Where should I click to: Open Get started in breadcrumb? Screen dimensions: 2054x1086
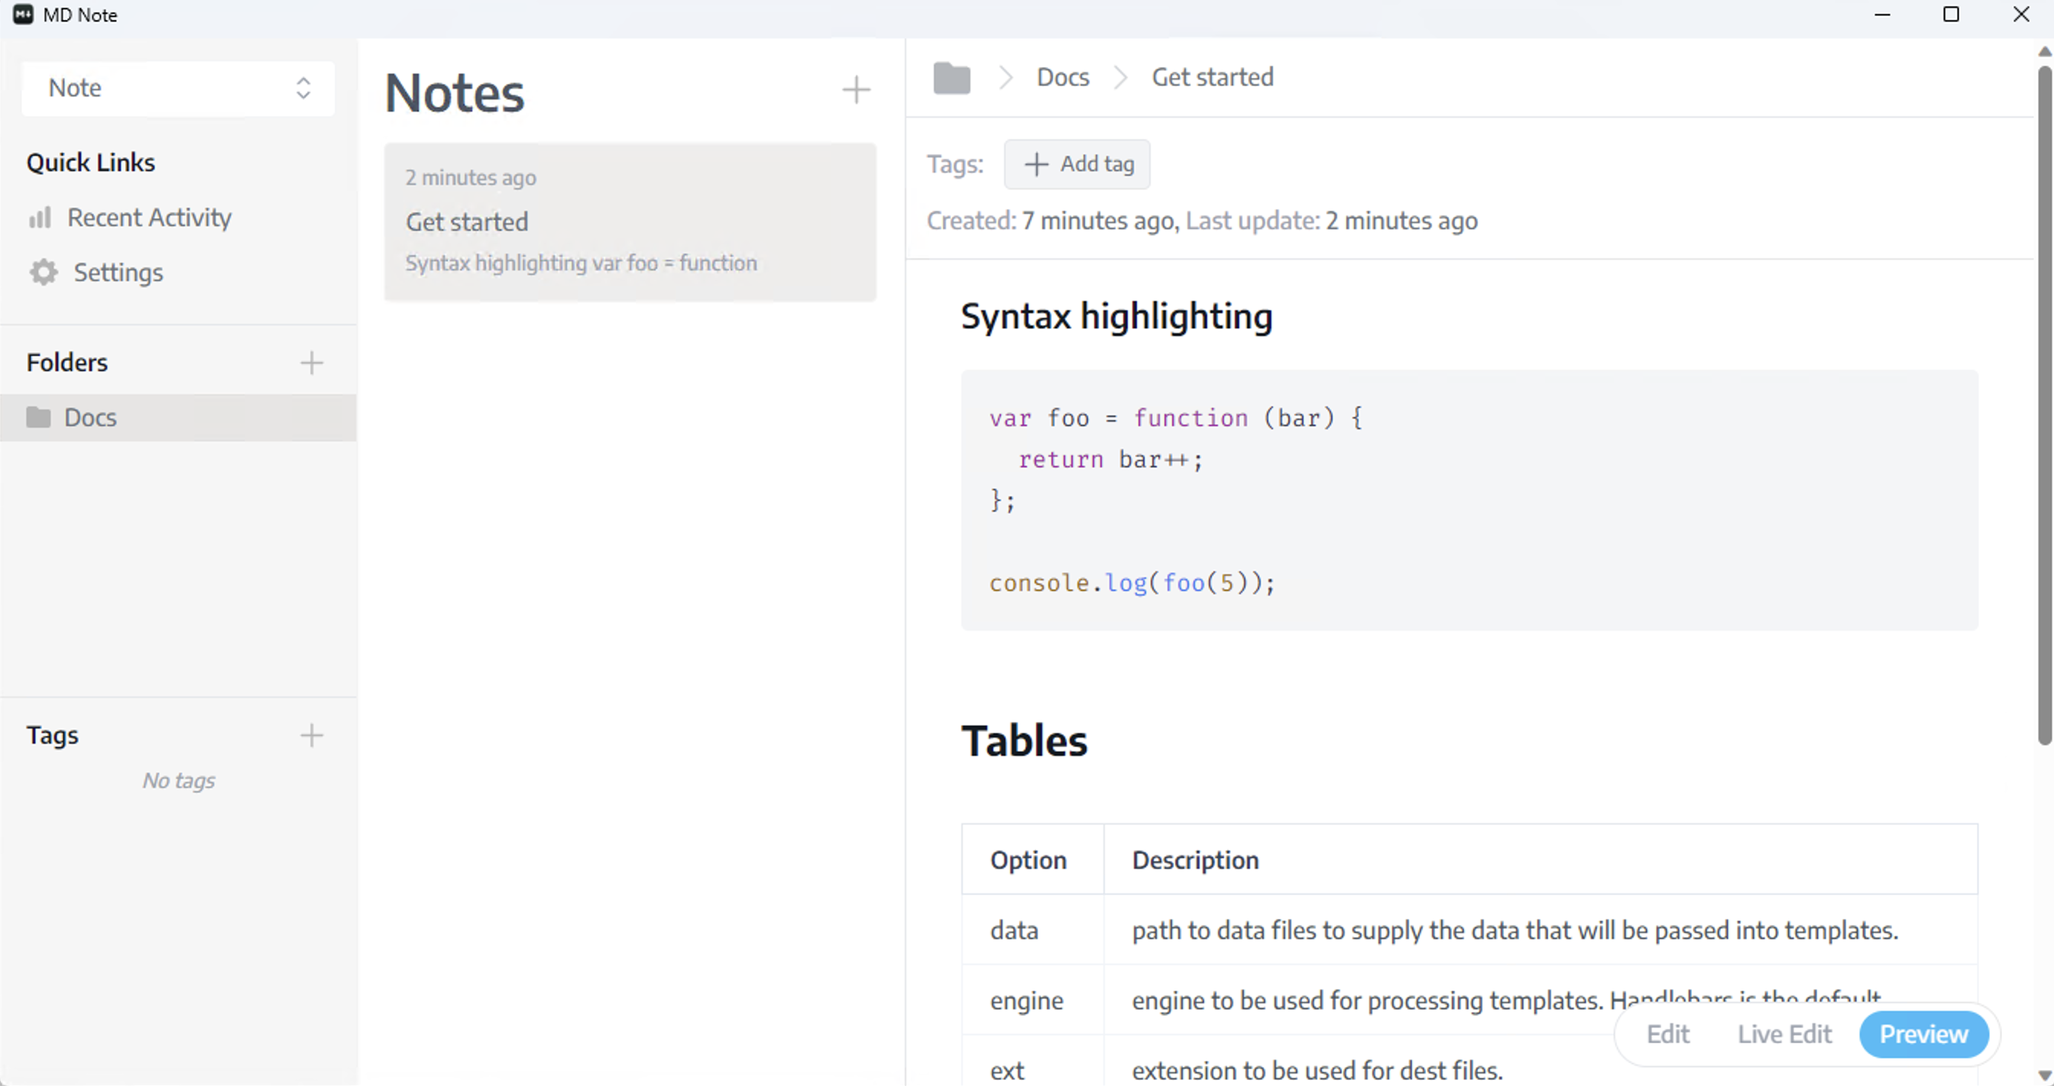pos(1212,78)
